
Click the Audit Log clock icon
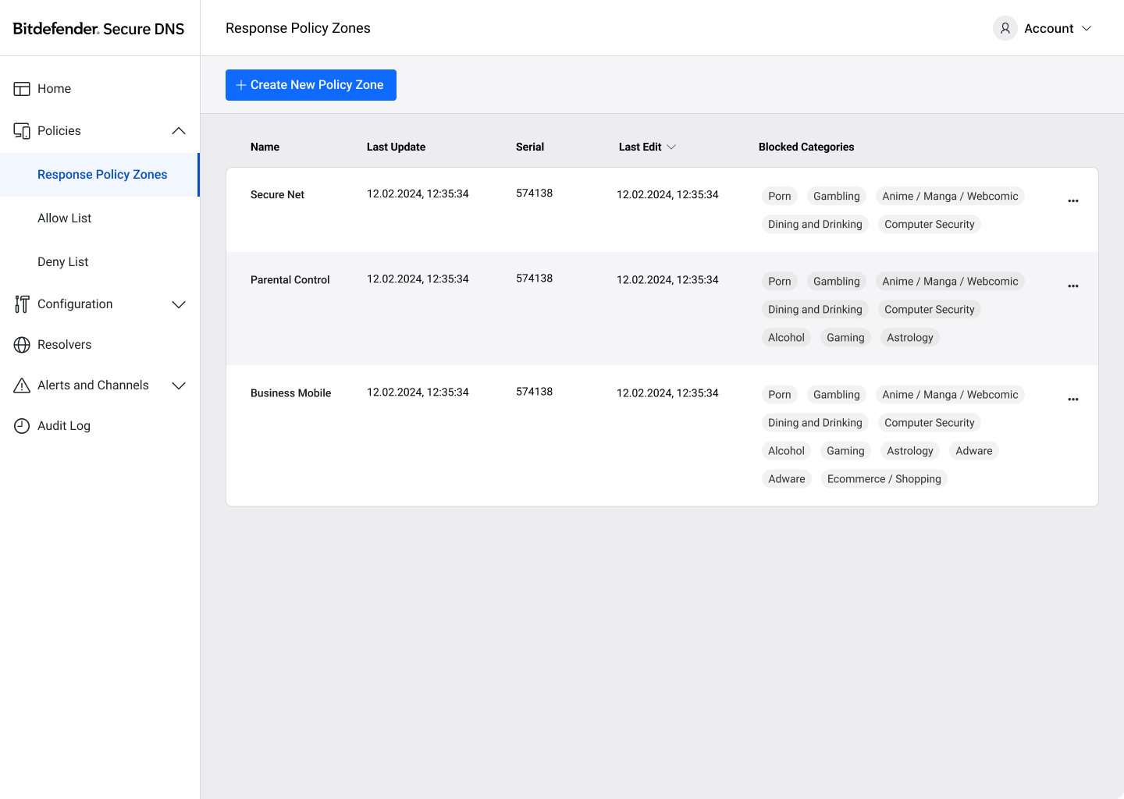(22, 426)
